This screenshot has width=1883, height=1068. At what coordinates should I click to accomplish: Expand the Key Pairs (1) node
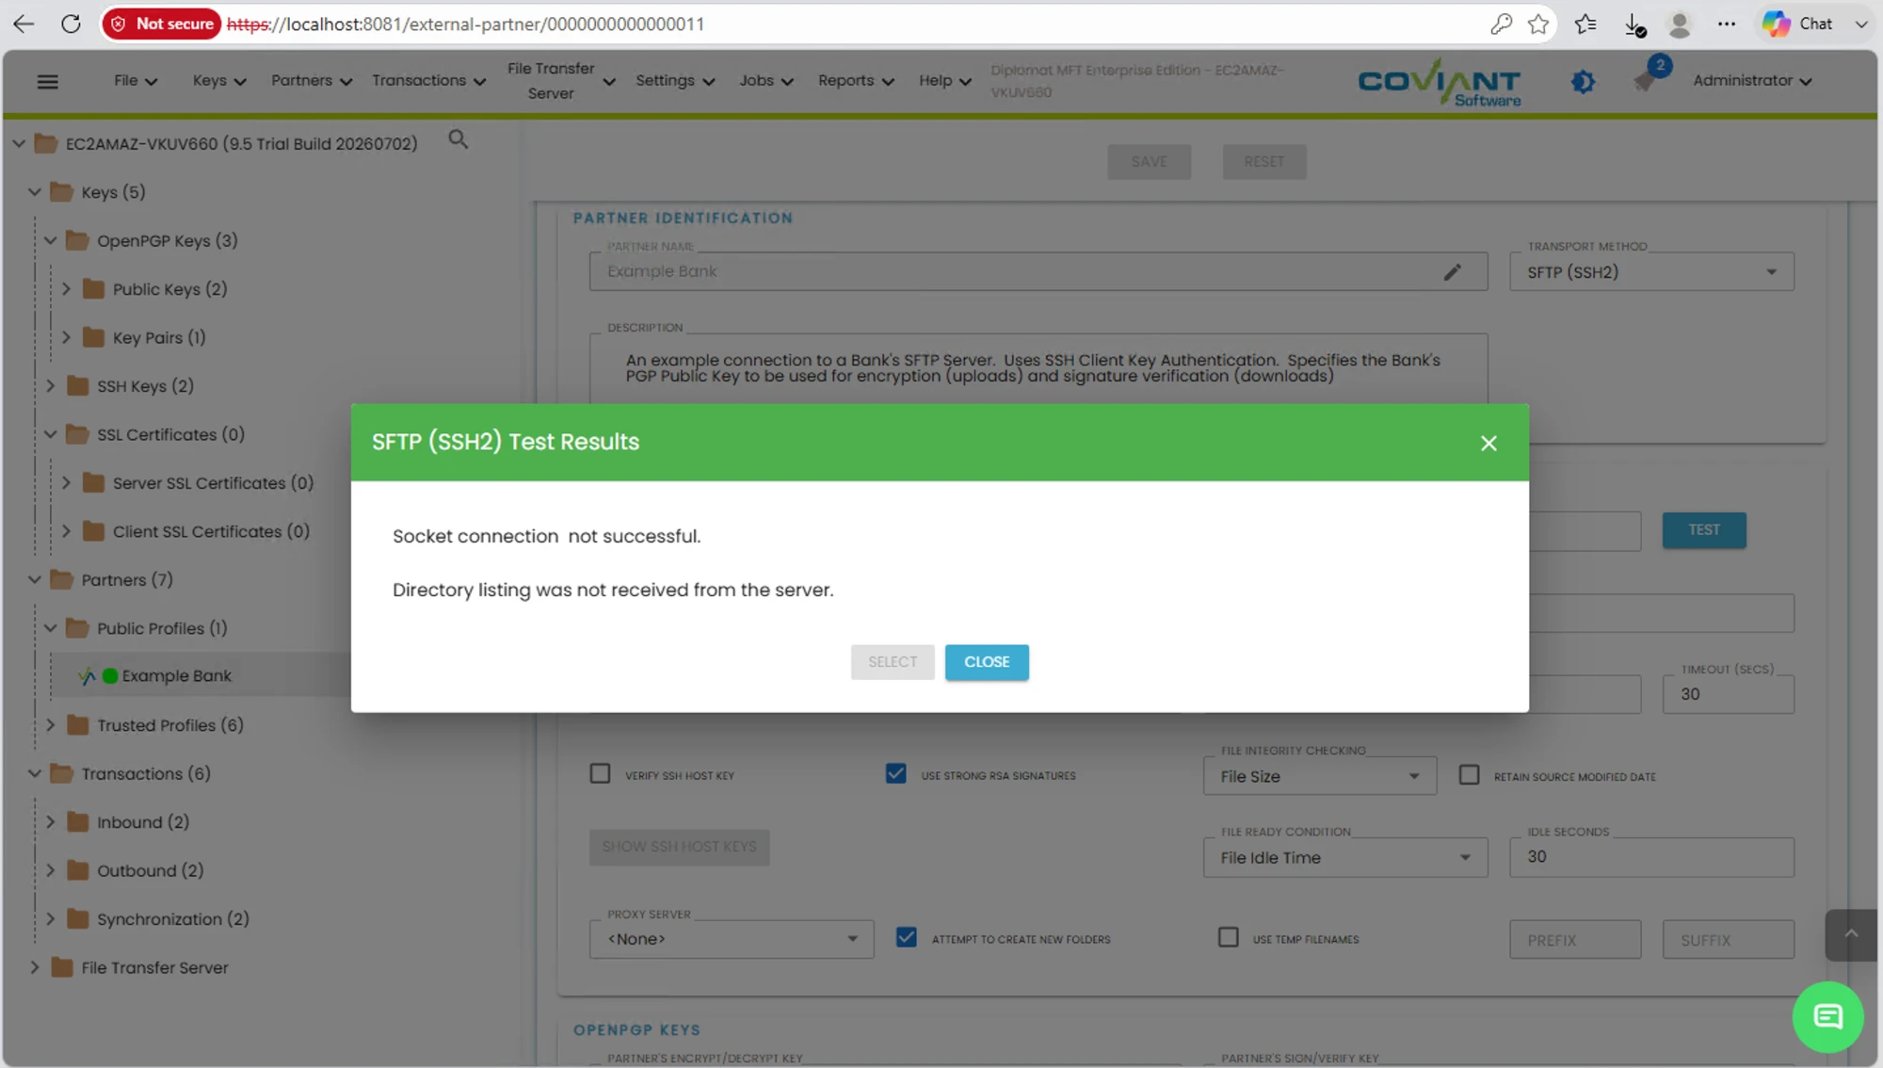(x=66, y=337)
